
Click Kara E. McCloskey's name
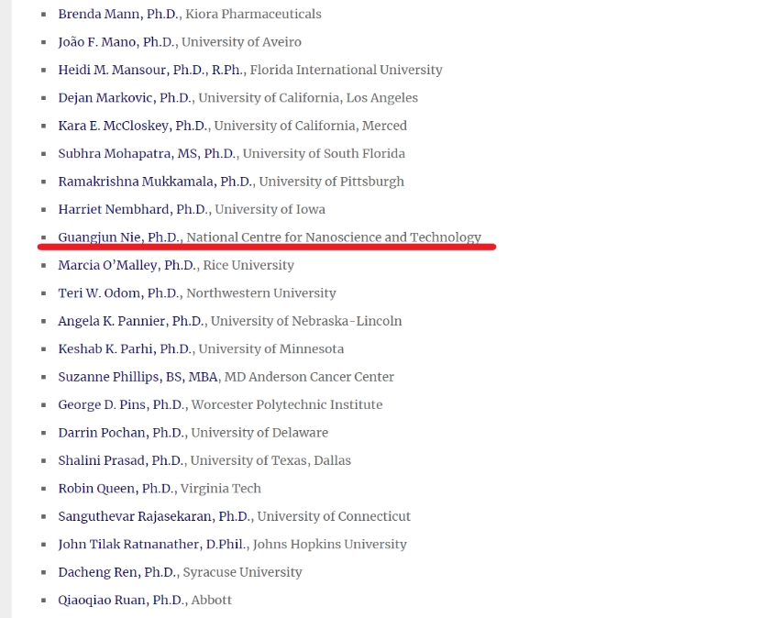point(133,126)
